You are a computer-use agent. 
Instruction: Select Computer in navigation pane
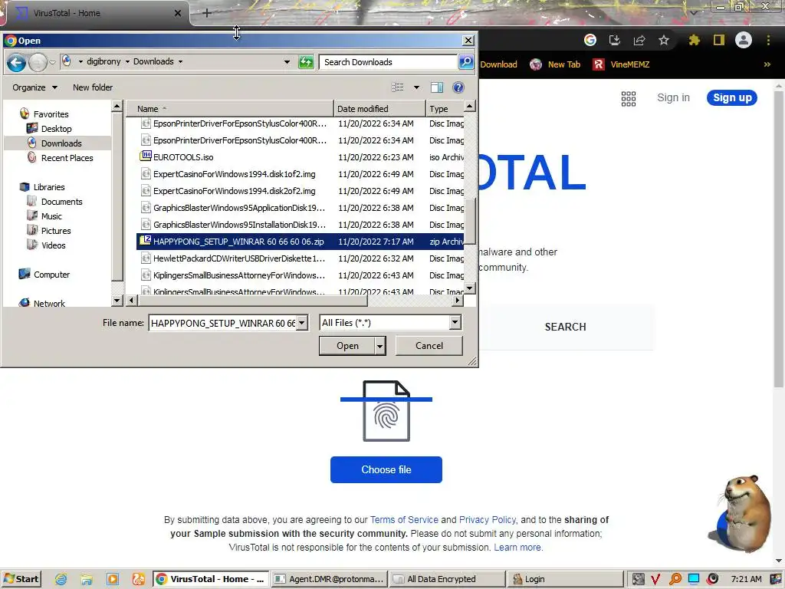tap(51, 275)
